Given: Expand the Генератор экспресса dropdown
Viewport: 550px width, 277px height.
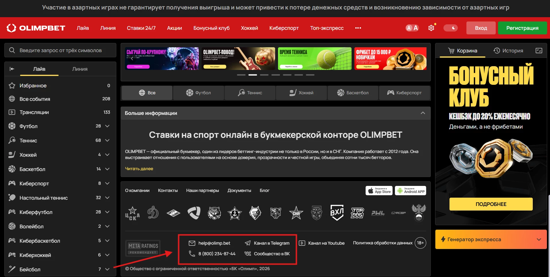Looking at the screenshot, I should pos(539,239).
